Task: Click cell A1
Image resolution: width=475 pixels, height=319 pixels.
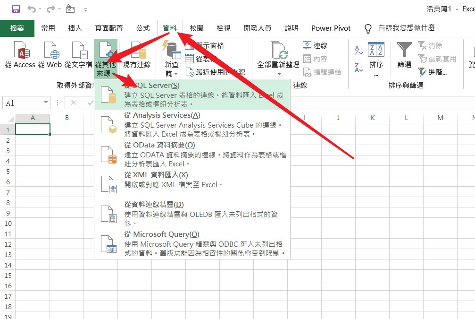Action: [33, 129]
